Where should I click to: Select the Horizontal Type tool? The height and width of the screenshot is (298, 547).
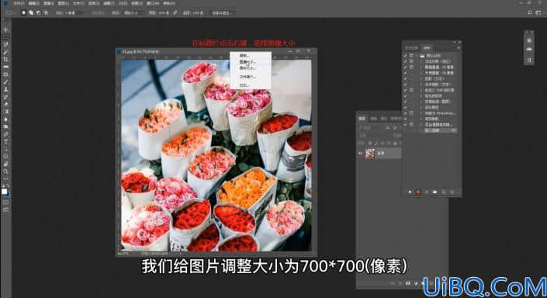(x=5, y=142)
